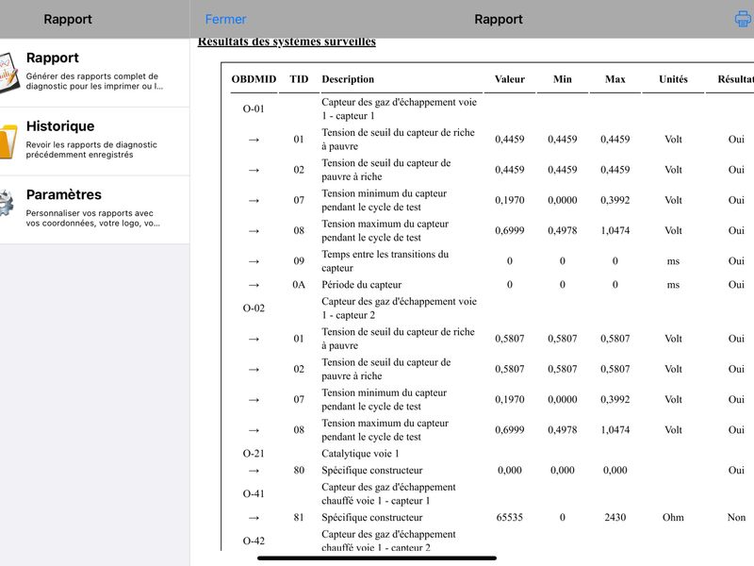The width and height of the screenshot is (754, 566).
Task: Select the Paramètres sidebar menu entry
Action: pos(95,209)
